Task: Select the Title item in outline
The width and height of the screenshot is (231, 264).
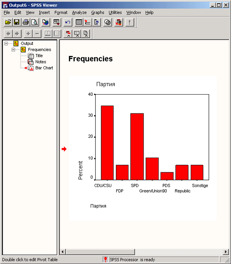Action: [x=39, y=55]
